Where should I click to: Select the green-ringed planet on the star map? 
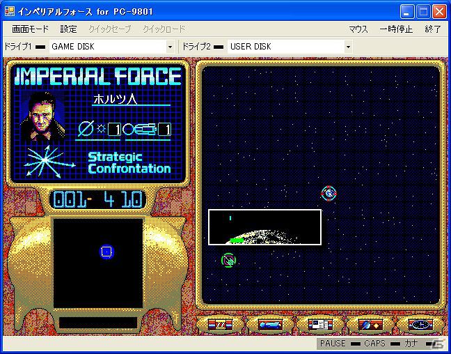229,260
